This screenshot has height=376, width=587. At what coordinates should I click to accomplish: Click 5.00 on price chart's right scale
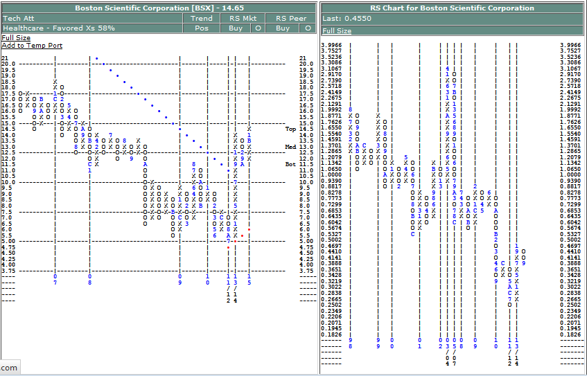(x=306, y=241)
